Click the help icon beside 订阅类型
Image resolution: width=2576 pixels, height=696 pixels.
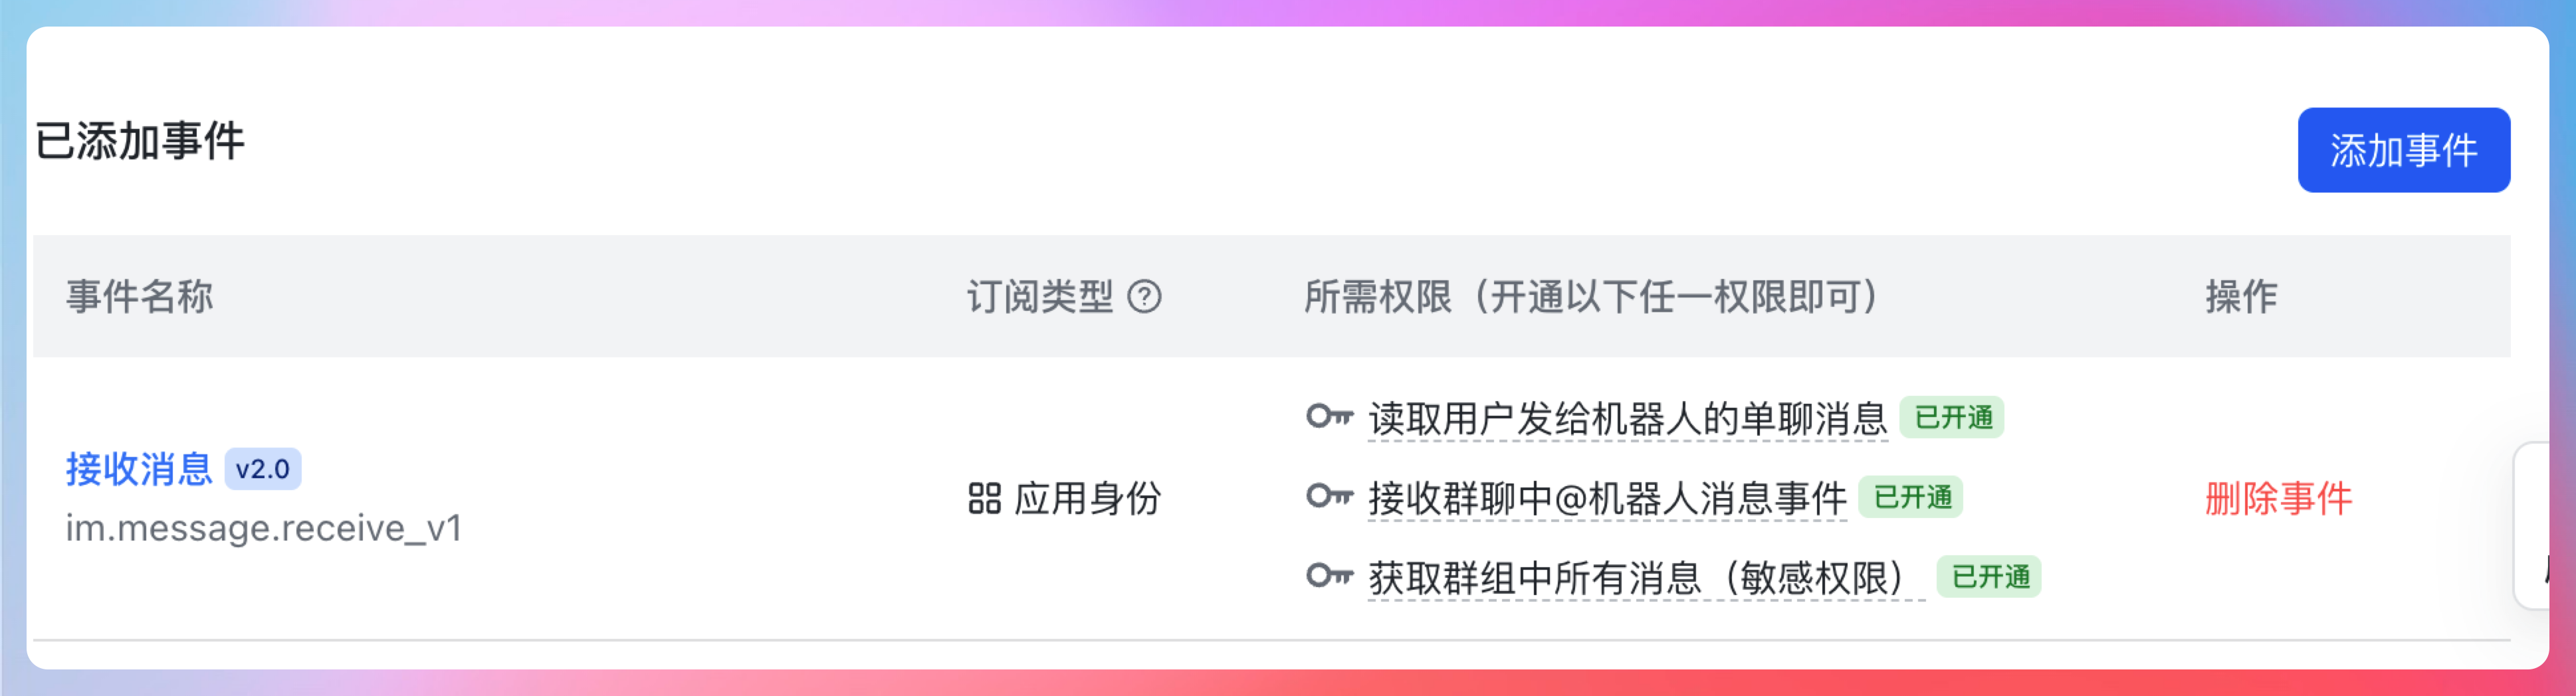[x=1144, y=297]
